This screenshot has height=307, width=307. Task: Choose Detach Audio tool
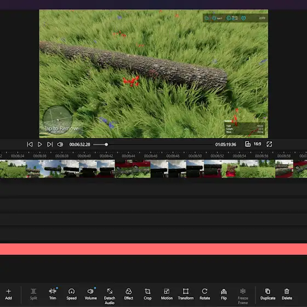click(x=110, y=296)
